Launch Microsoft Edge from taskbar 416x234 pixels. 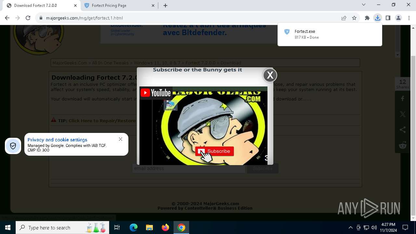tap(134, 227)
